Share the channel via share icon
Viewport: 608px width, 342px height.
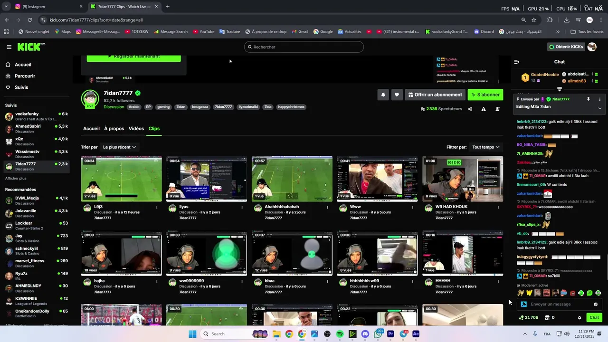[x=470, y=109]
